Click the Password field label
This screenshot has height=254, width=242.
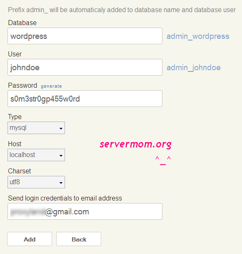point(22,86)
